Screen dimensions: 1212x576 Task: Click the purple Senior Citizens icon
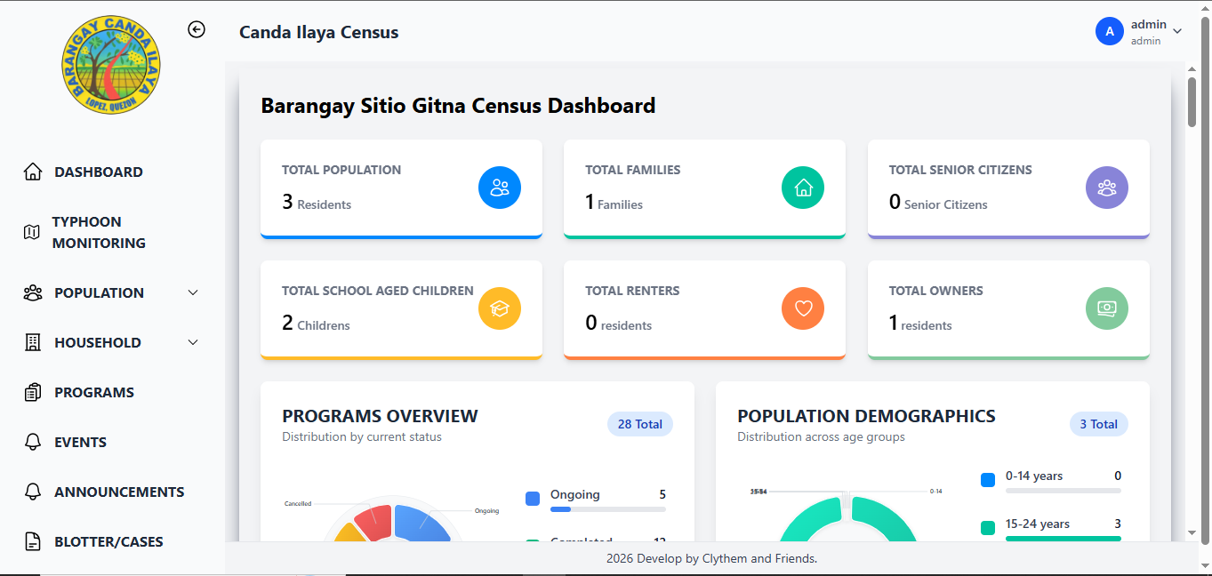pyautogui.click(x=1106, y=188)
